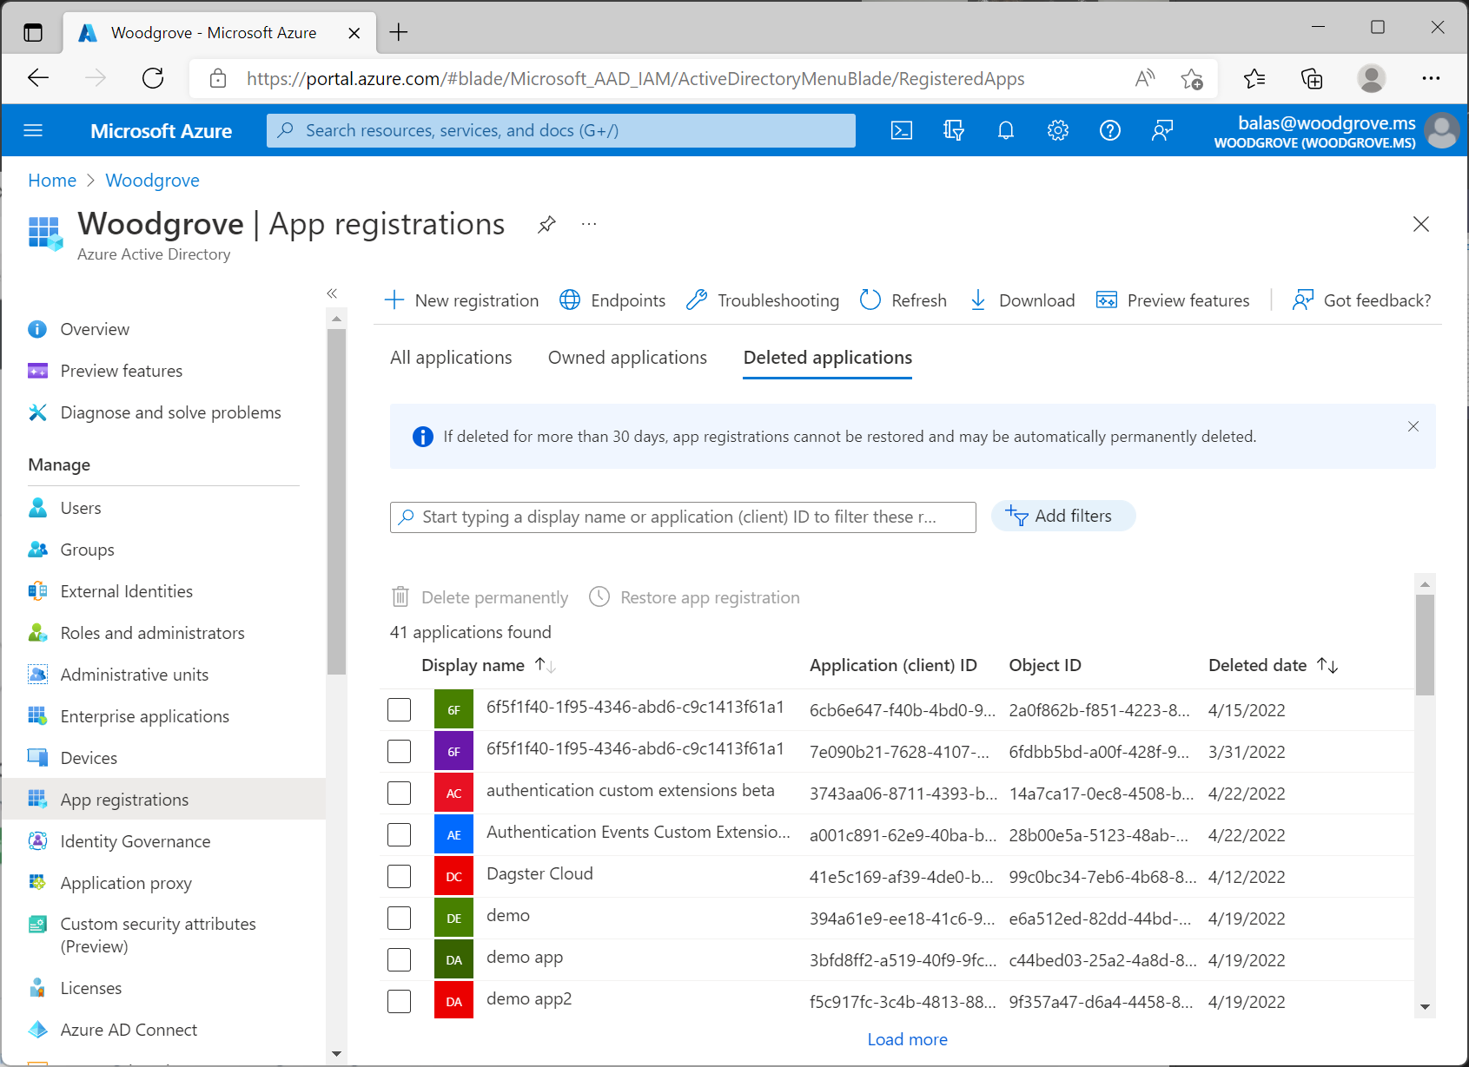Click the Add filters button
The image size is (1469, 1067).
click(1062, 517)
